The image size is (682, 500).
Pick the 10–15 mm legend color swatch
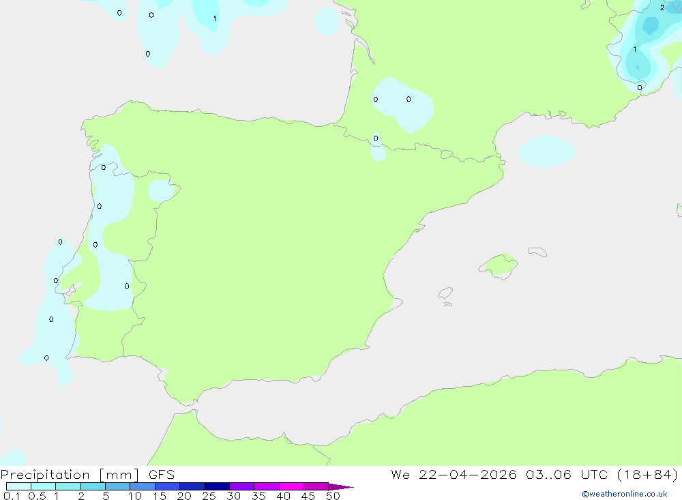(143, 486)
